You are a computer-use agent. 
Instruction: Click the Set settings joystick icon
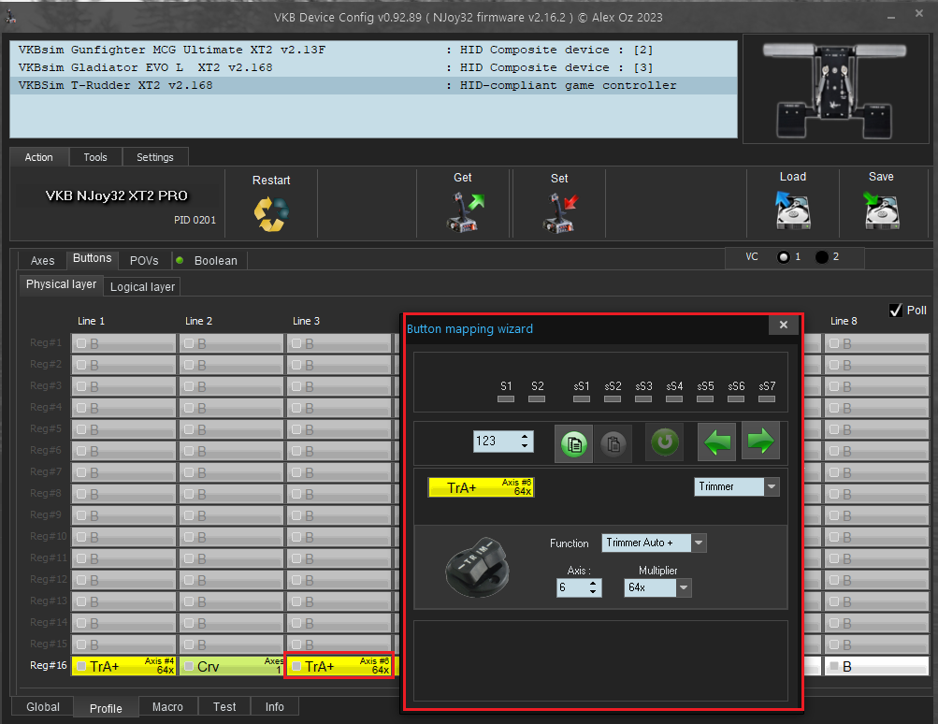559,211
